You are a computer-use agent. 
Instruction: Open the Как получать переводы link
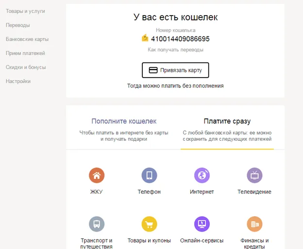(175, 50)
